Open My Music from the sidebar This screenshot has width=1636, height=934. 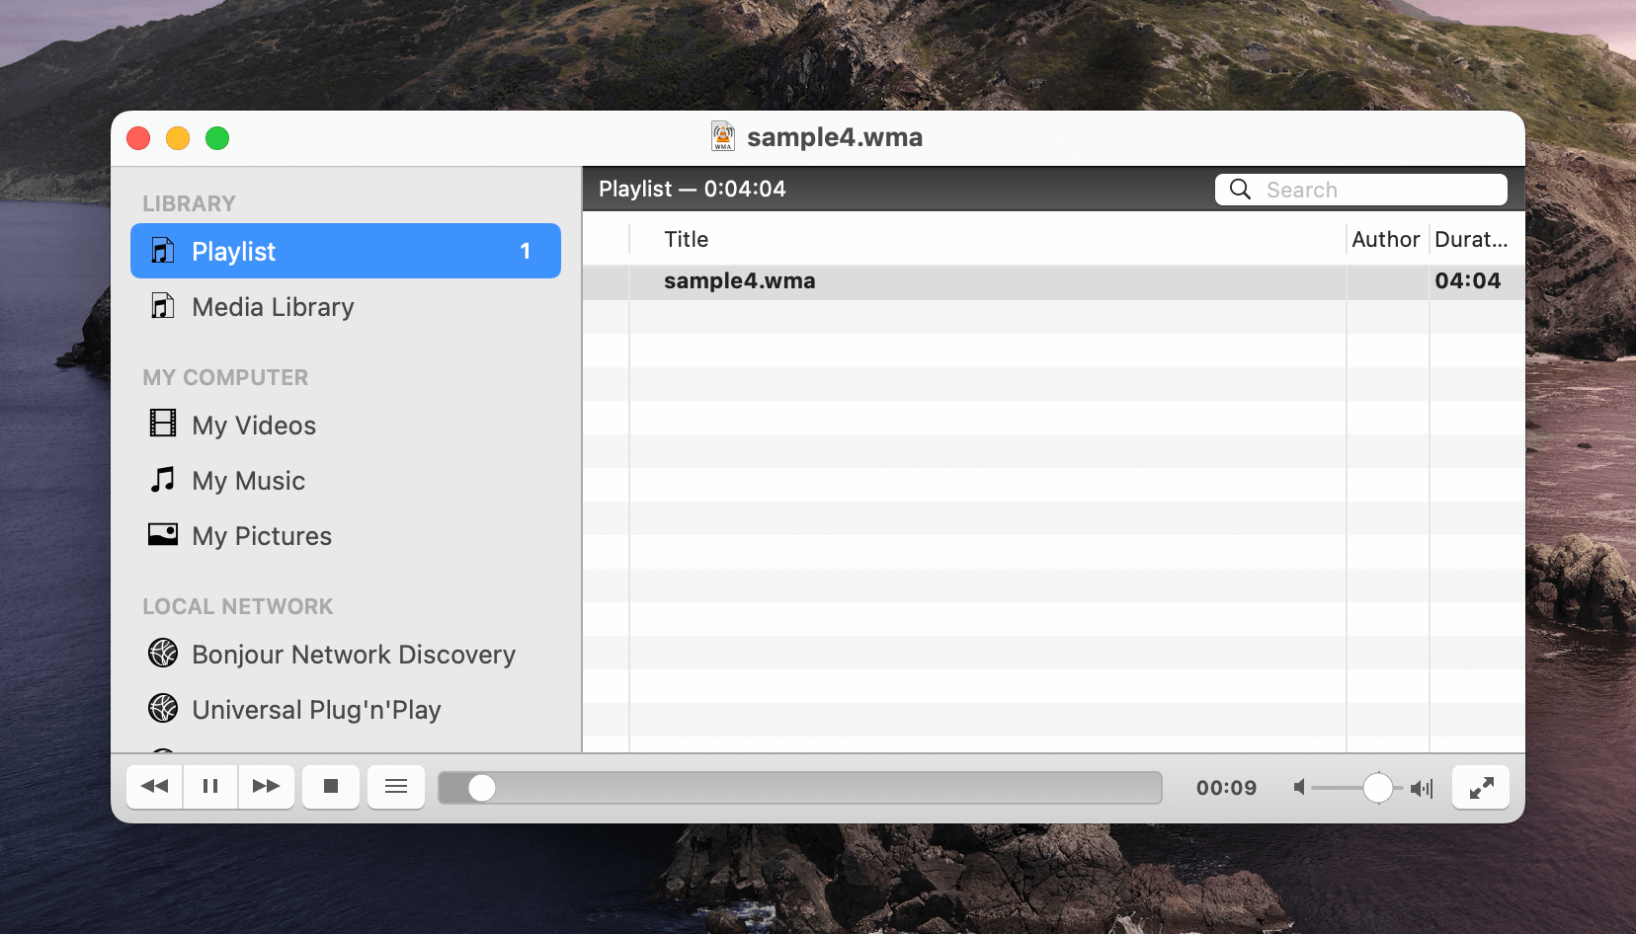tap(249, 480)
